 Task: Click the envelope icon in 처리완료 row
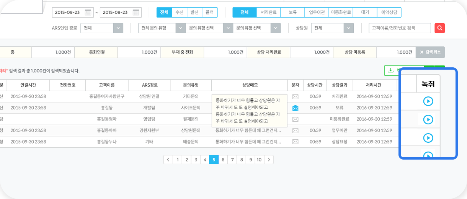point(295,96)
